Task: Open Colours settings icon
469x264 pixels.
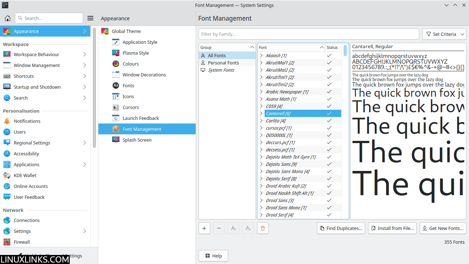Action: point(116,64)
